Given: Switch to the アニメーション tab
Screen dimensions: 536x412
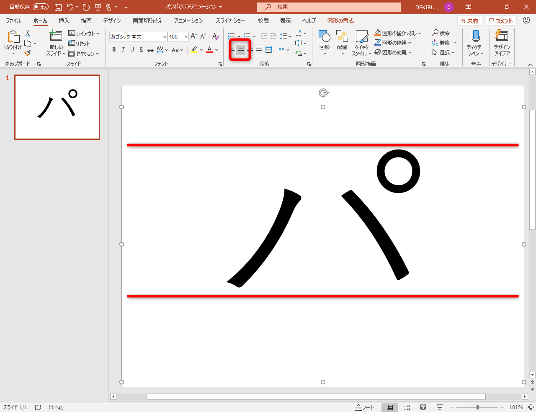Looking at the screenshot, I should pyautogui.click(x=188, y=21).
